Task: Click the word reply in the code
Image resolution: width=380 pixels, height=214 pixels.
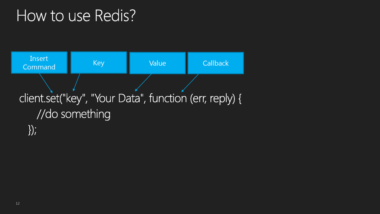Action: (x=221, y=99)
